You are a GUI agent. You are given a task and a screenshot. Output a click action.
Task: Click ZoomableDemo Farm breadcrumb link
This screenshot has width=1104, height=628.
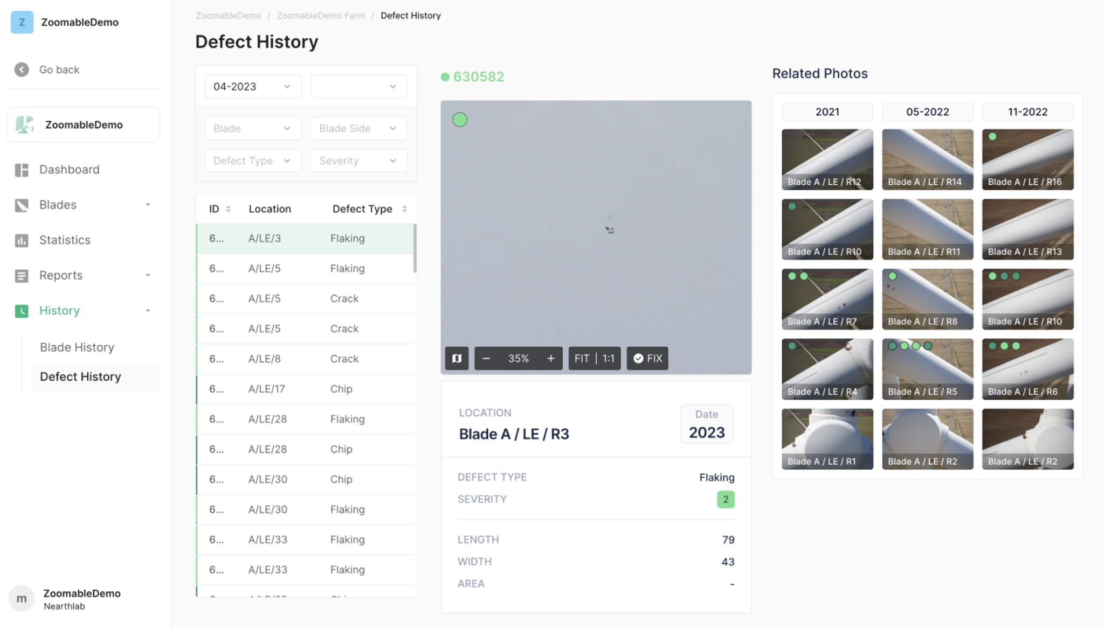(x=321, y=16)
